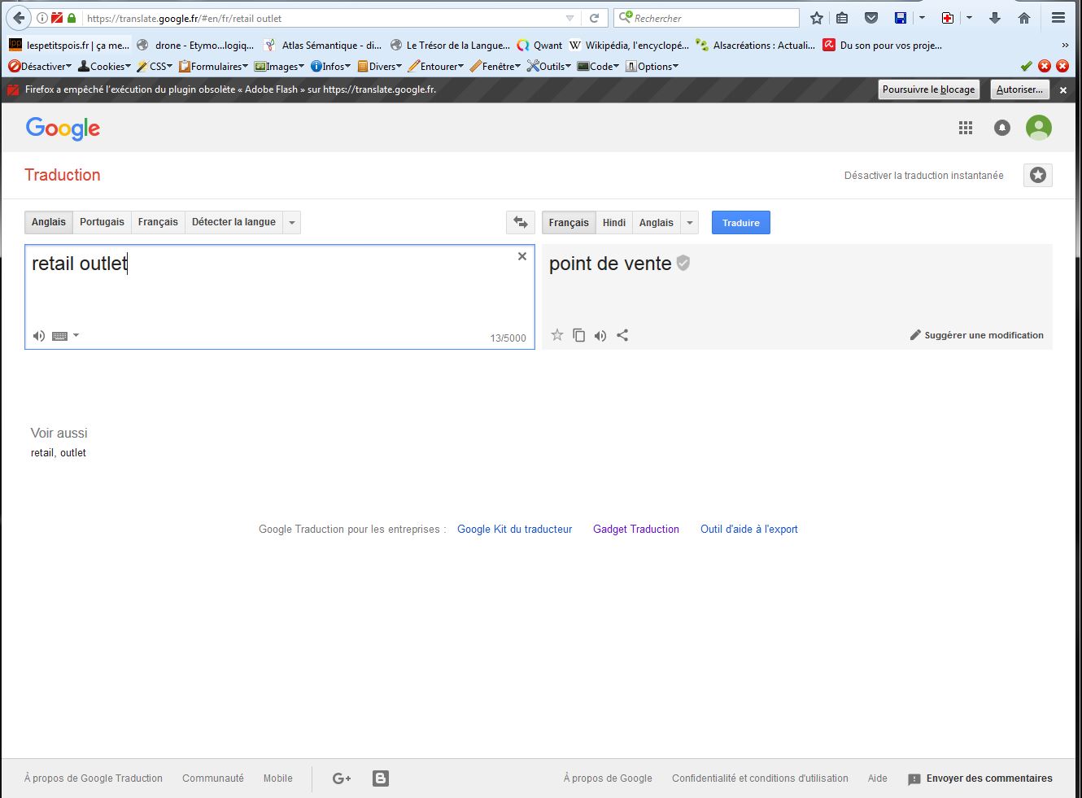Choose Hindi as target language
This screenshot has height=798, width=1082.
click(614, 223)
